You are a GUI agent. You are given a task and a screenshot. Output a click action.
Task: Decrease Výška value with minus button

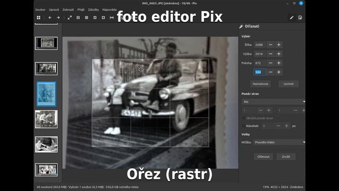point(271,54)
